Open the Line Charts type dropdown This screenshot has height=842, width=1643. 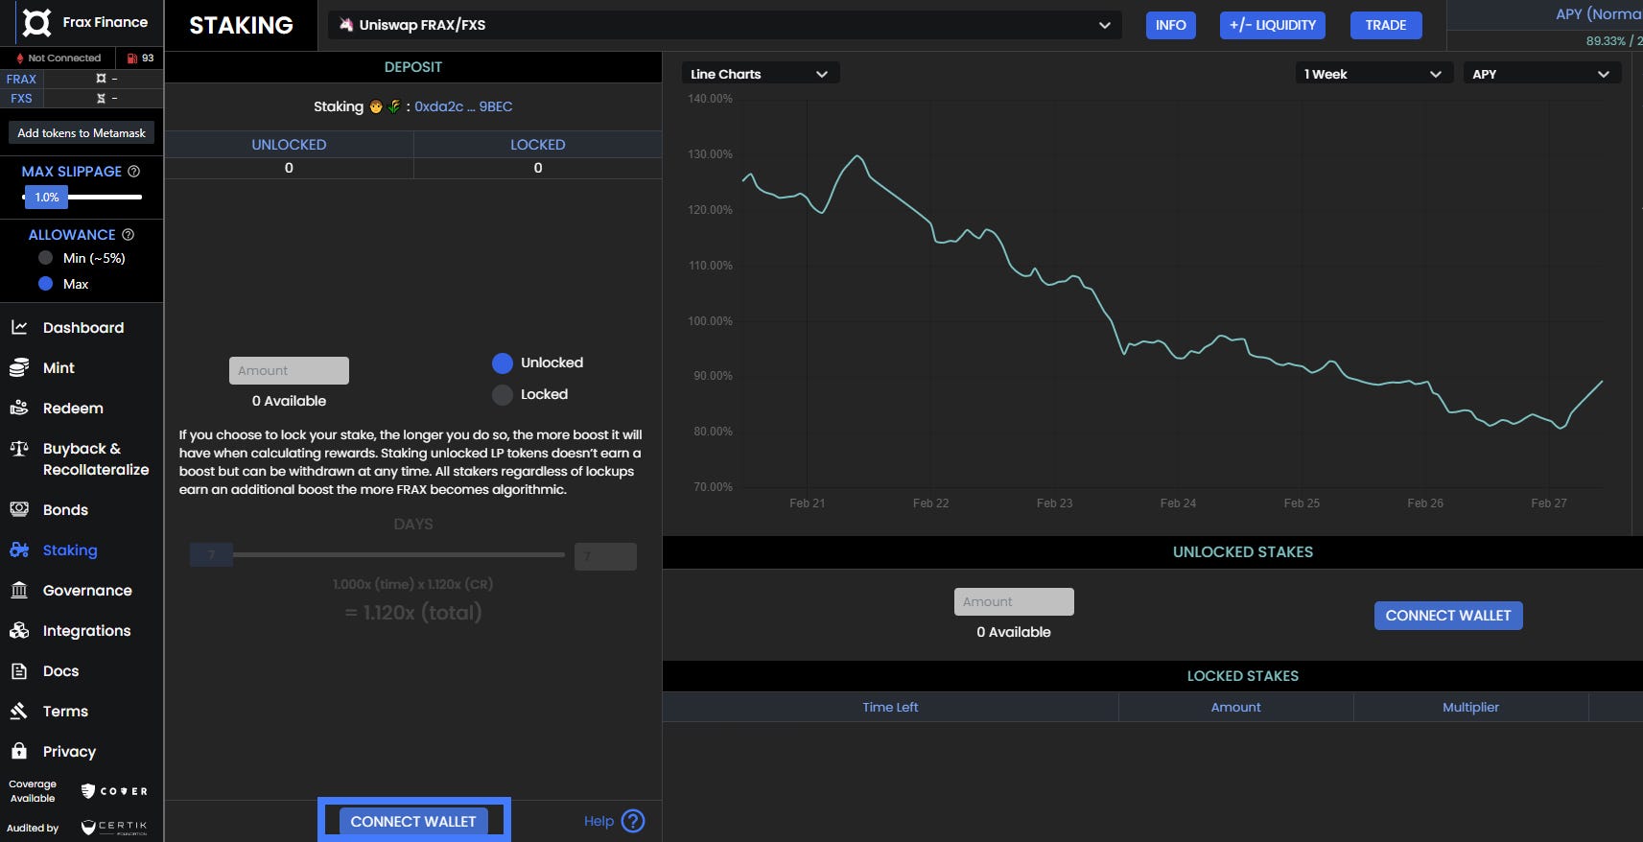pyautogui.click(x=760, y=74)
